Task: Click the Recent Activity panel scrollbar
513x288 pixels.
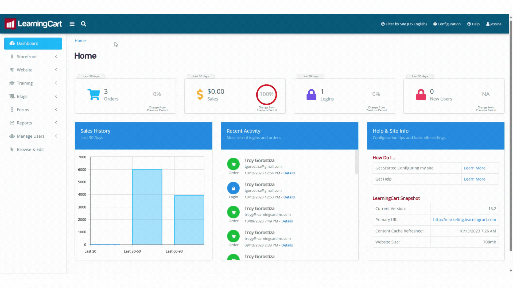Action: click(x=356, y=162)
